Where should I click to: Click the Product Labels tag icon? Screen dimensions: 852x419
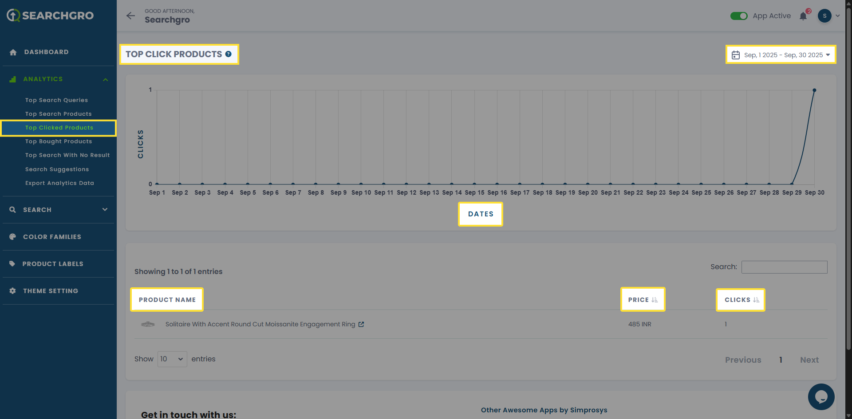[x=12, y=264]
